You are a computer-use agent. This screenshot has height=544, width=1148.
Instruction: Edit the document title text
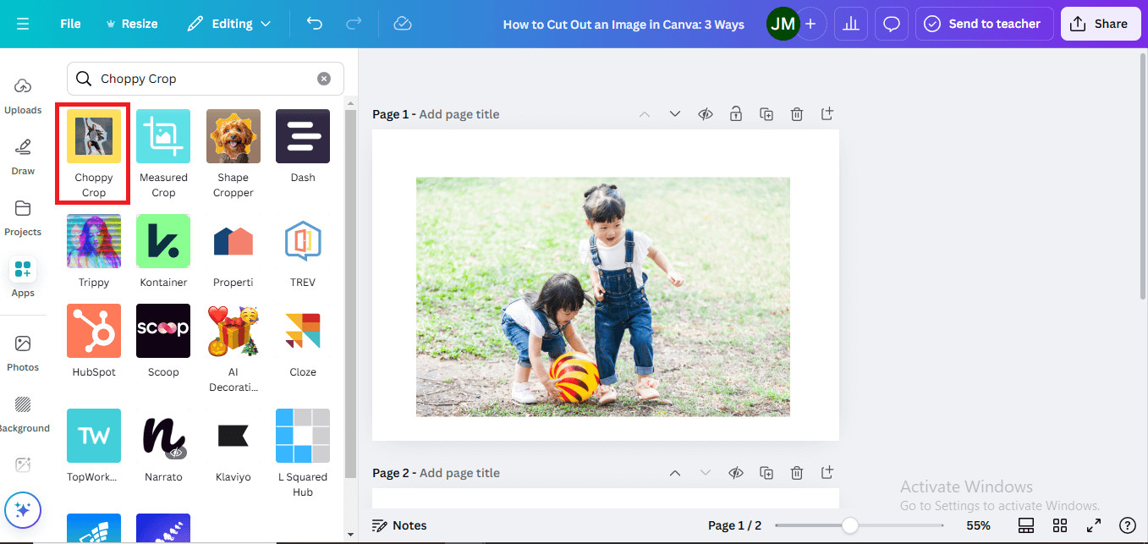[623, 25]
